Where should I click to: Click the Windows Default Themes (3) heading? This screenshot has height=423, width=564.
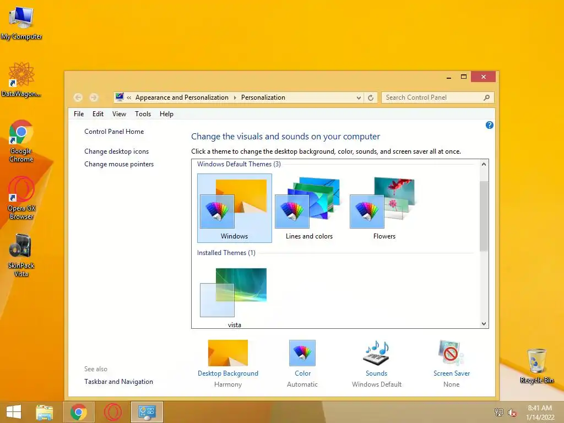[x=239, y=164]
